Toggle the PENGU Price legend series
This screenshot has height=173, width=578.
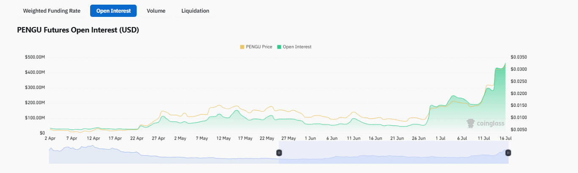pos(256,47)
